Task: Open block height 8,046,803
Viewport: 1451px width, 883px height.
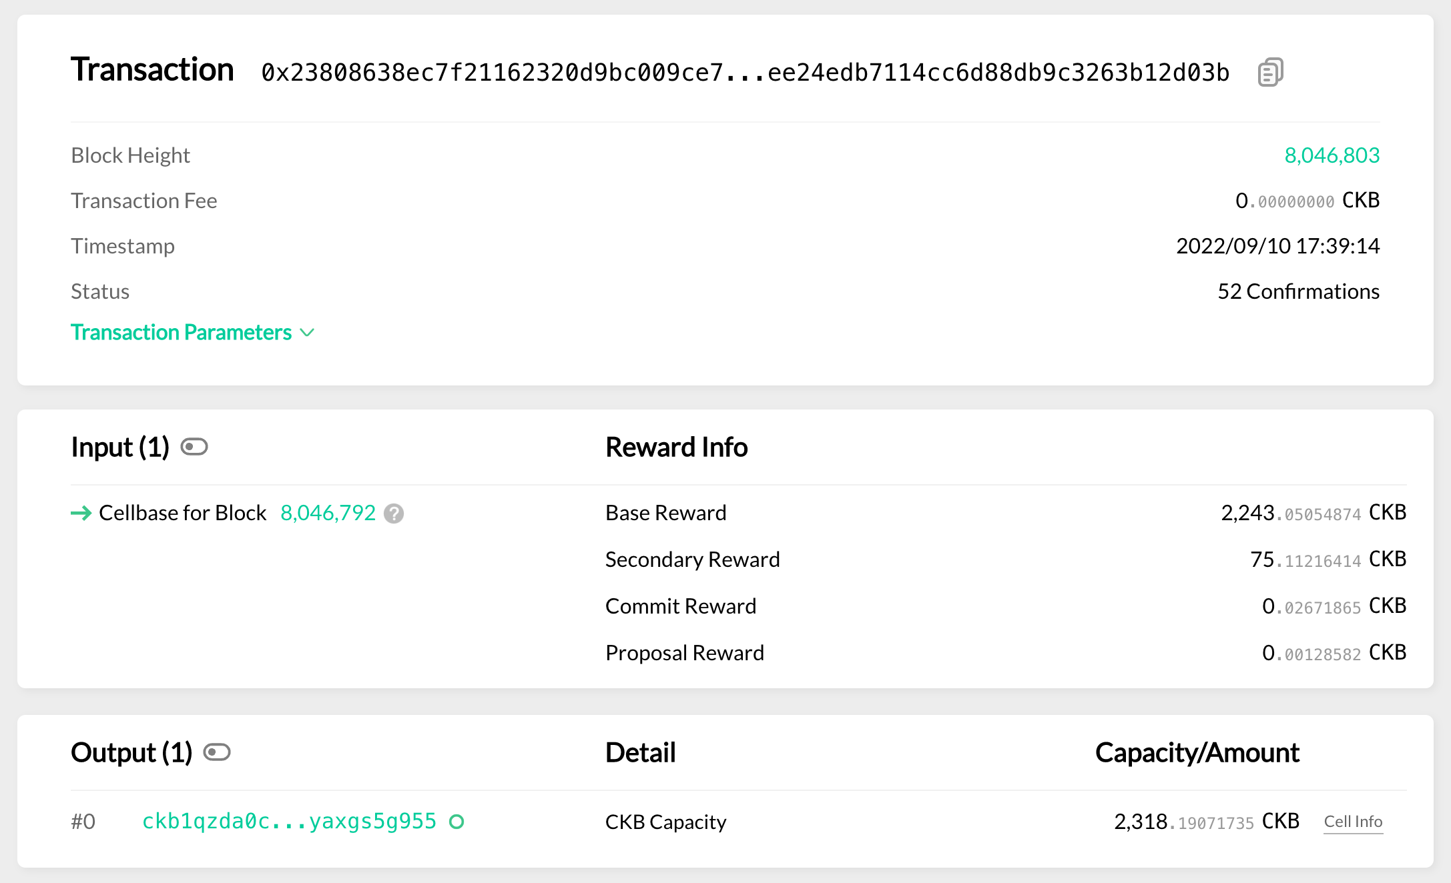Action: pyautogui.click(x=1332, y=155)
